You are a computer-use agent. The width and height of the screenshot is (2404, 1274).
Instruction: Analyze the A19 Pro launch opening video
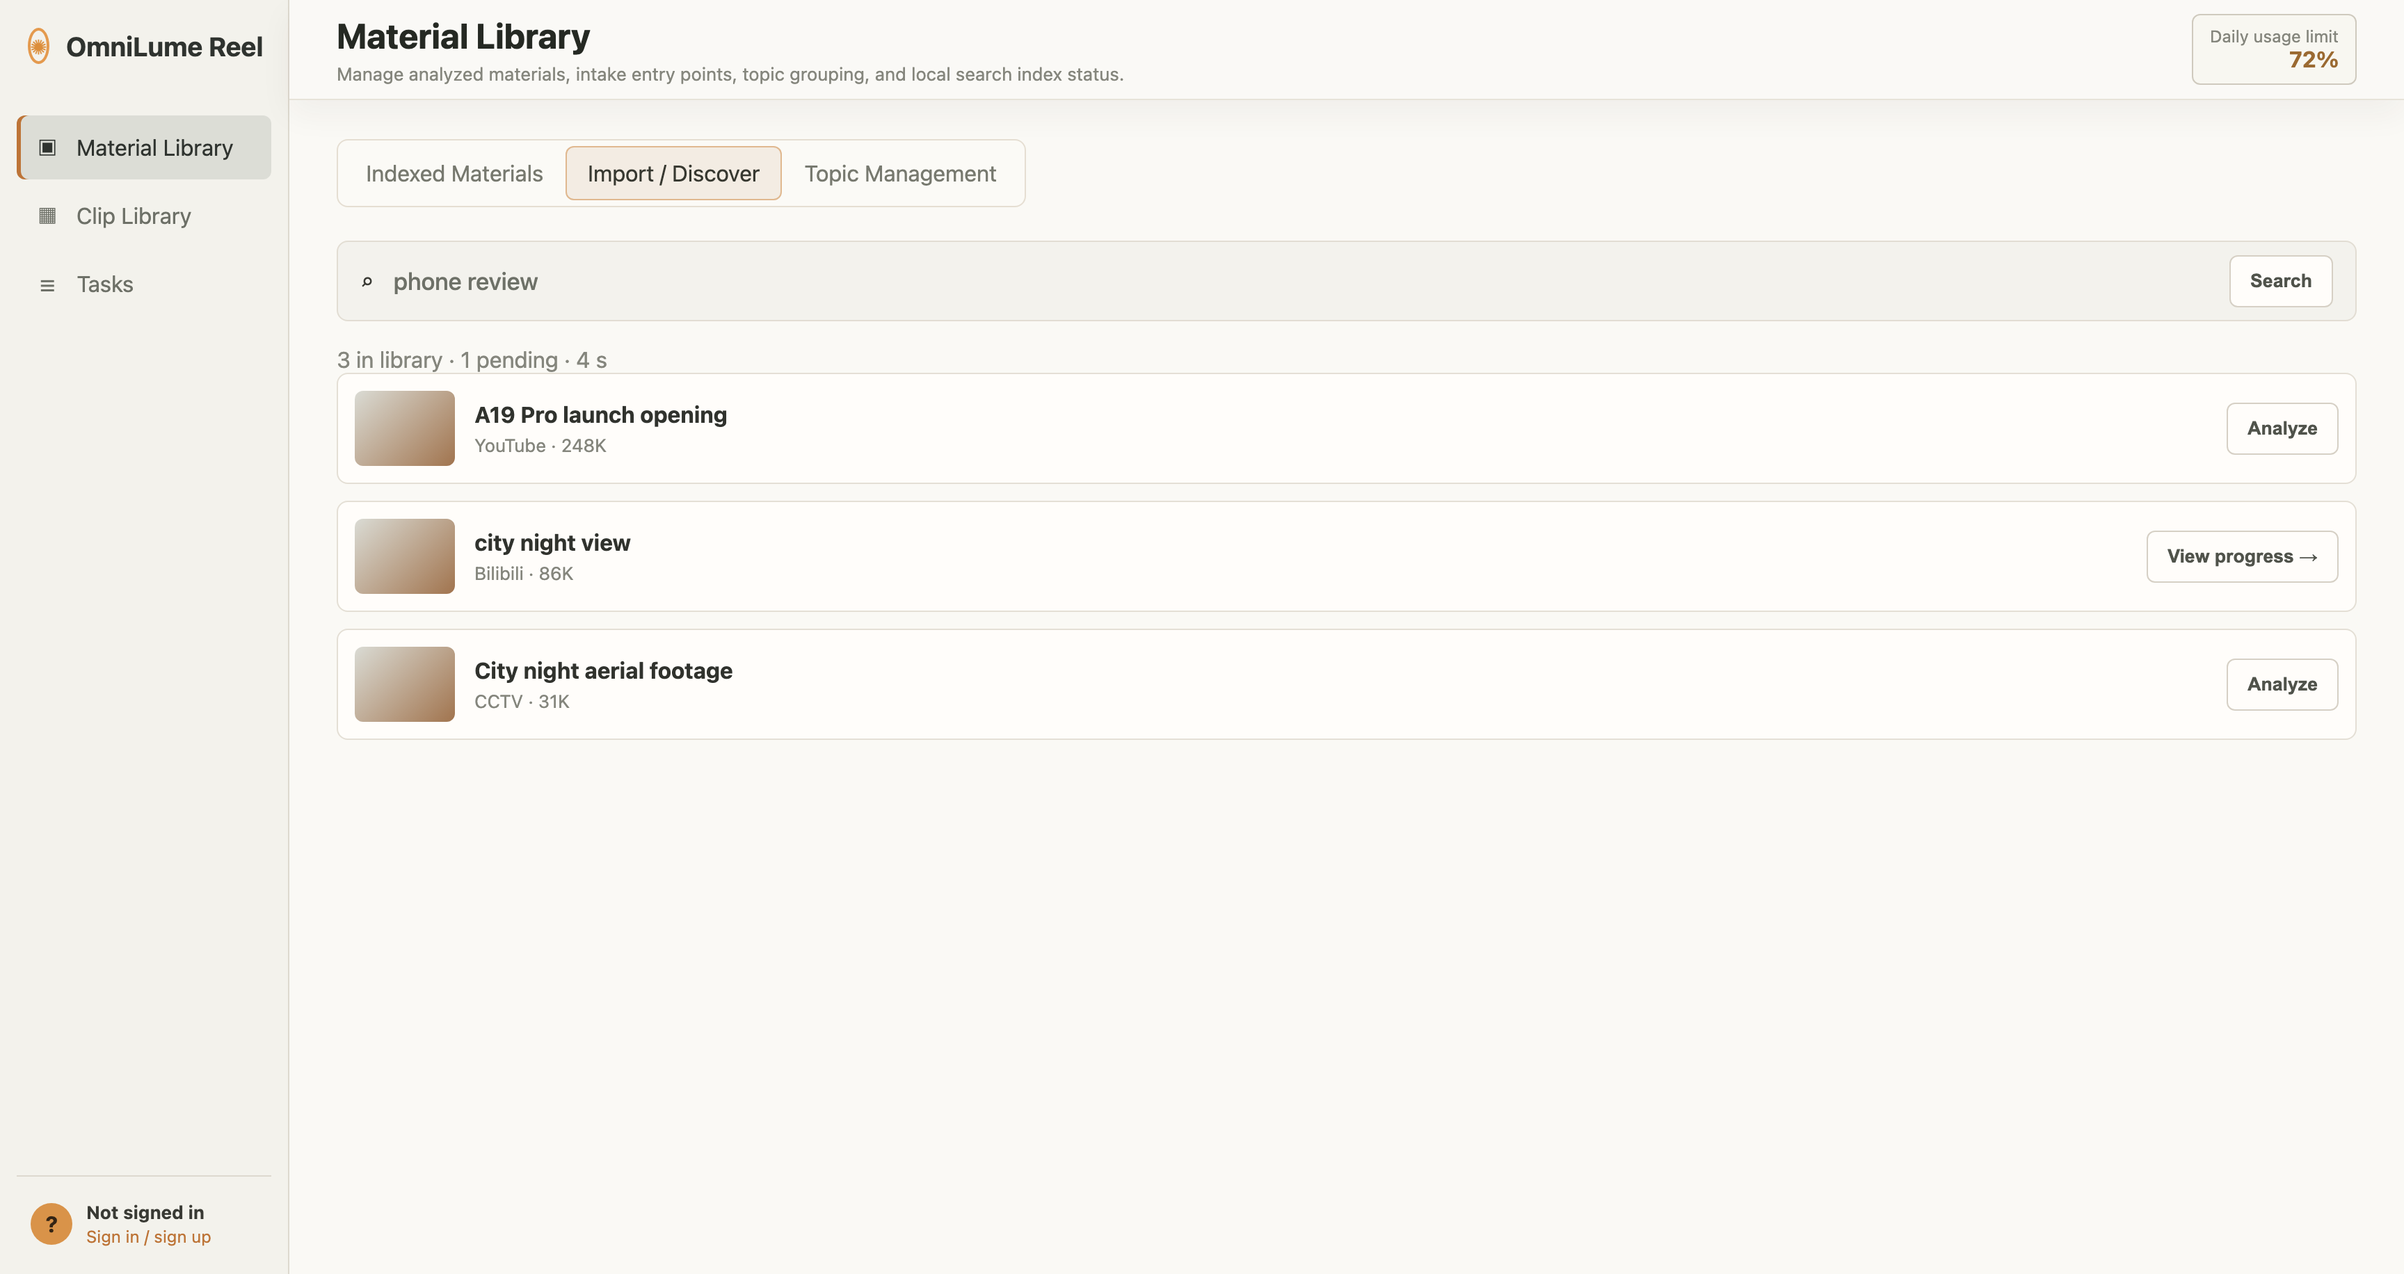2282,428
